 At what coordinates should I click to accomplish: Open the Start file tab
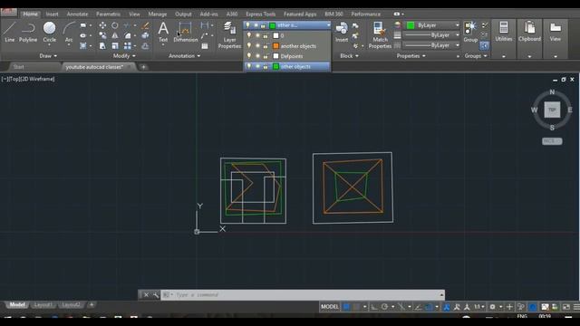coord(18,67)
